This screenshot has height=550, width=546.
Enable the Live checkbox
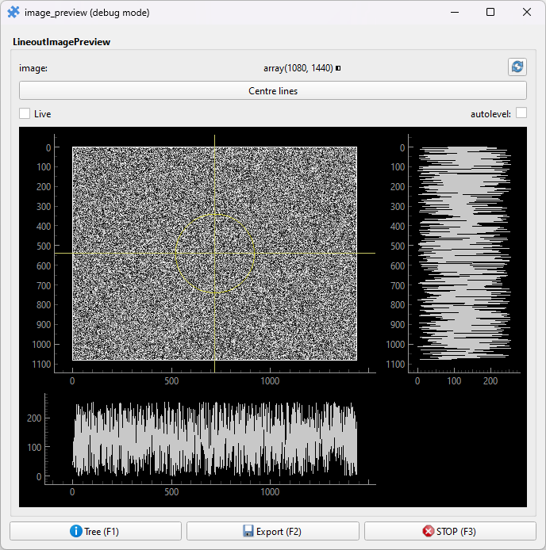click(x=25, y=113)
